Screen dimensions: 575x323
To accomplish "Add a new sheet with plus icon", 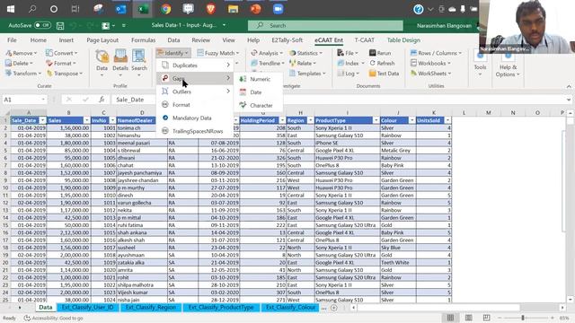I will pos(333,308).
